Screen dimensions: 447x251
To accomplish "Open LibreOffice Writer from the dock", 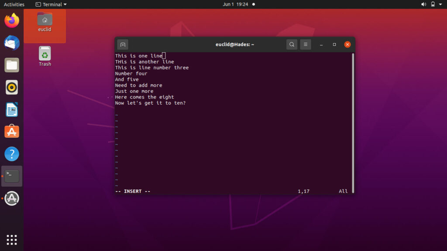I will (12, 109).
